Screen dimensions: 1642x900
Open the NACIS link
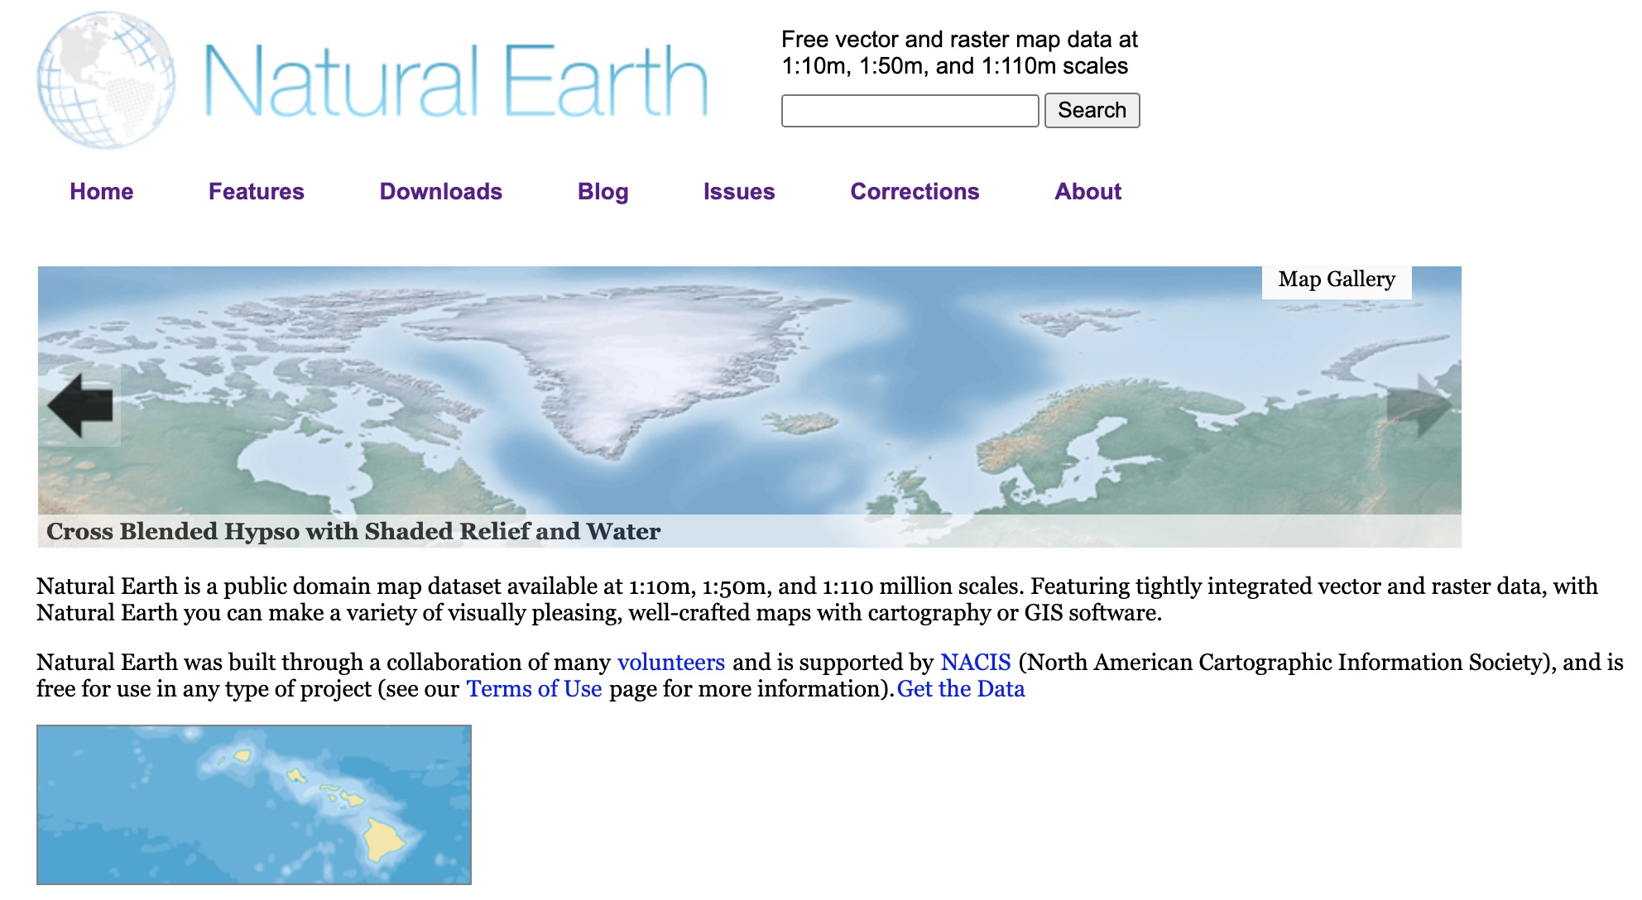point(976,663)
